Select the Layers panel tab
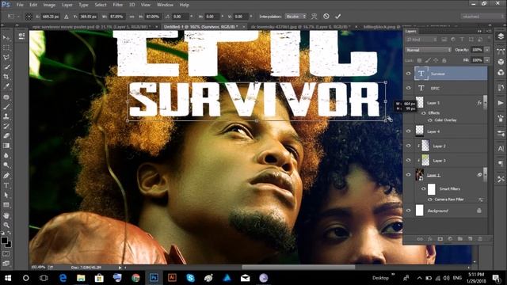The width and height of the screenshot is (507, 285). [411, 32]
